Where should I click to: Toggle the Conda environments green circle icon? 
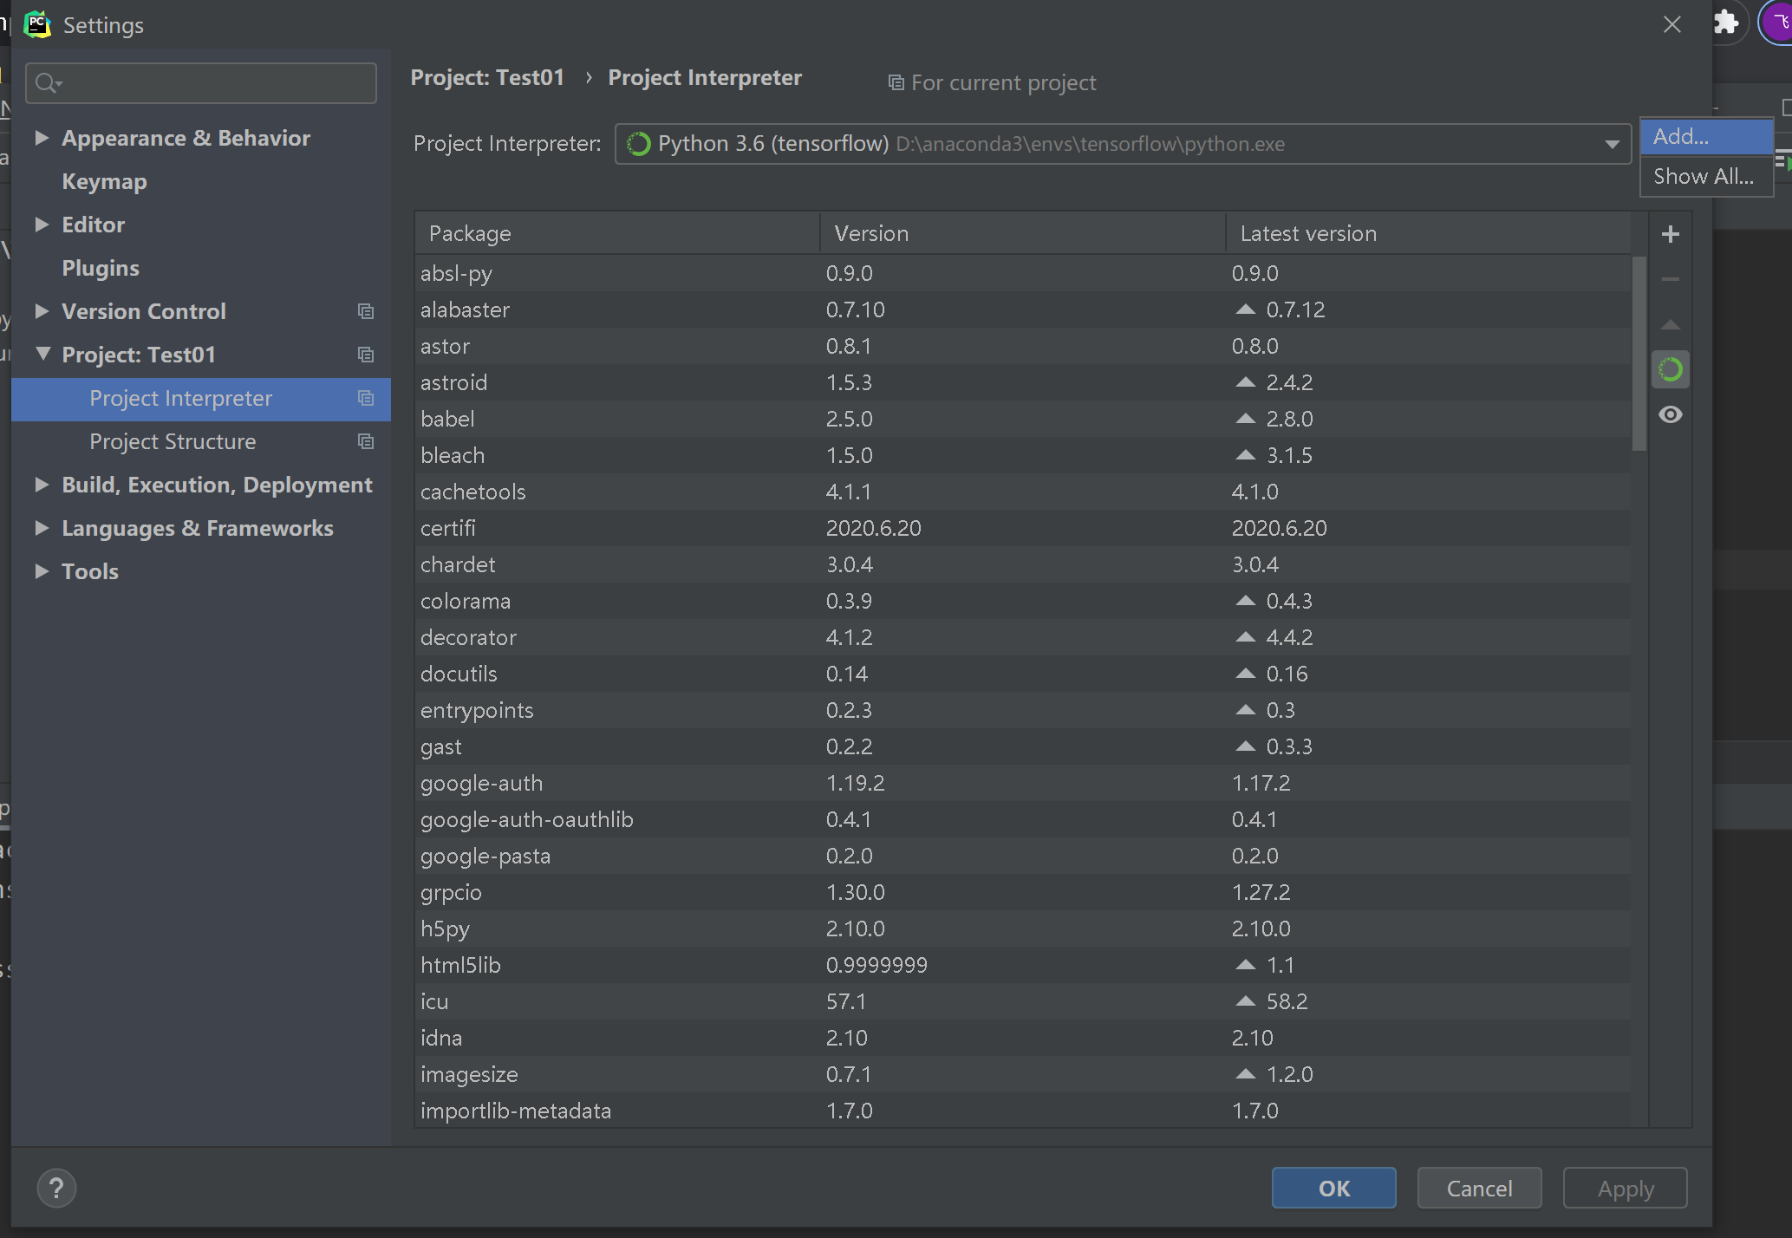click(x=1670, y=370)
